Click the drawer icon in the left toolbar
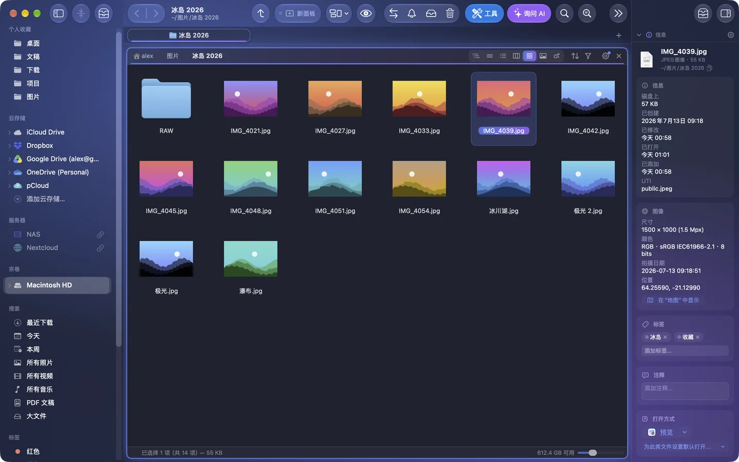Viewport: 739px width, 462px height. (104, 13)
